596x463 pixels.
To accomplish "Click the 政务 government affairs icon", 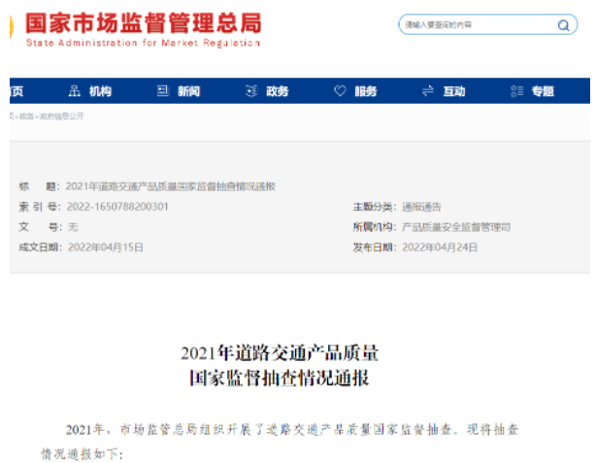I will click(251, 91).
